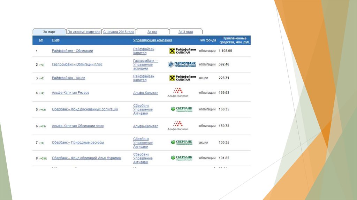Select the value 130.35
The width and height of the screenshot is (357, 200).
pos(224,143)
